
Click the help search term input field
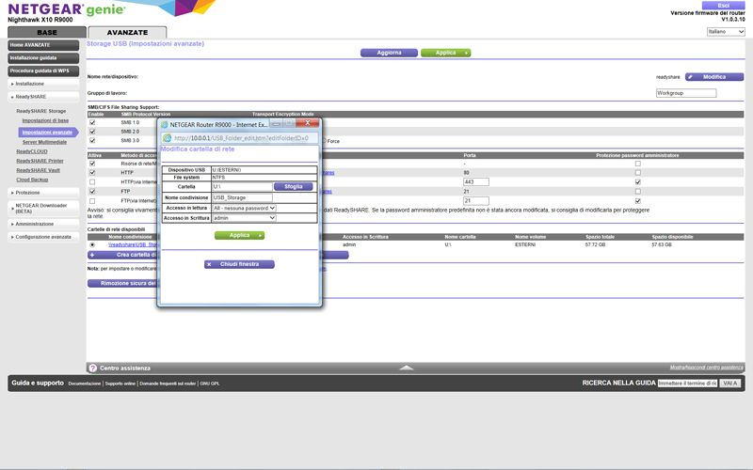click(688, 384)
